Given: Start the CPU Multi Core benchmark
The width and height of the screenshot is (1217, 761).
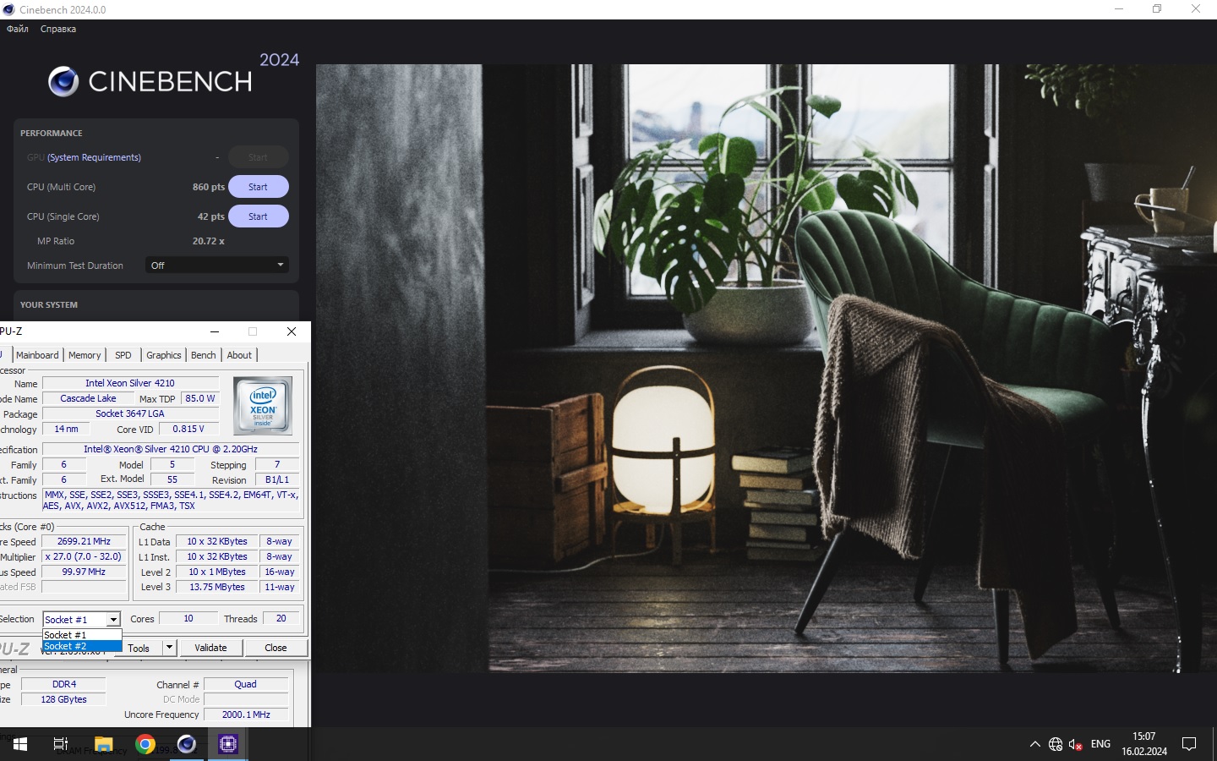Looking at the screenshot, I should [x=259, y=187].
